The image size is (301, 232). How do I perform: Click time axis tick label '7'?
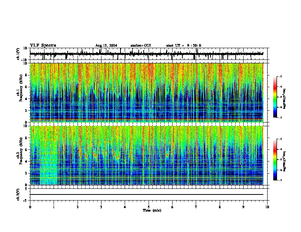pyautogui.click(x=196, y=207)
